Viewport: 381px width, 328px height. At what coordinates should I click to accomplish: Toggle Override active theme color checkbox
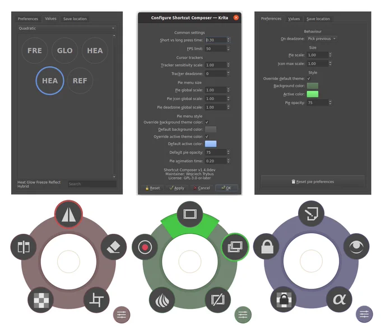pos(207,136)
